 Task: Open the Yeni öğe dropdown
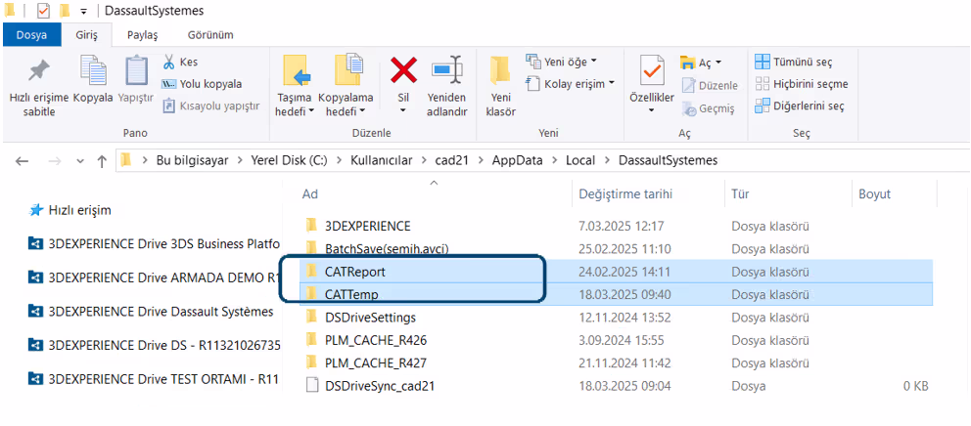(561, 62)
